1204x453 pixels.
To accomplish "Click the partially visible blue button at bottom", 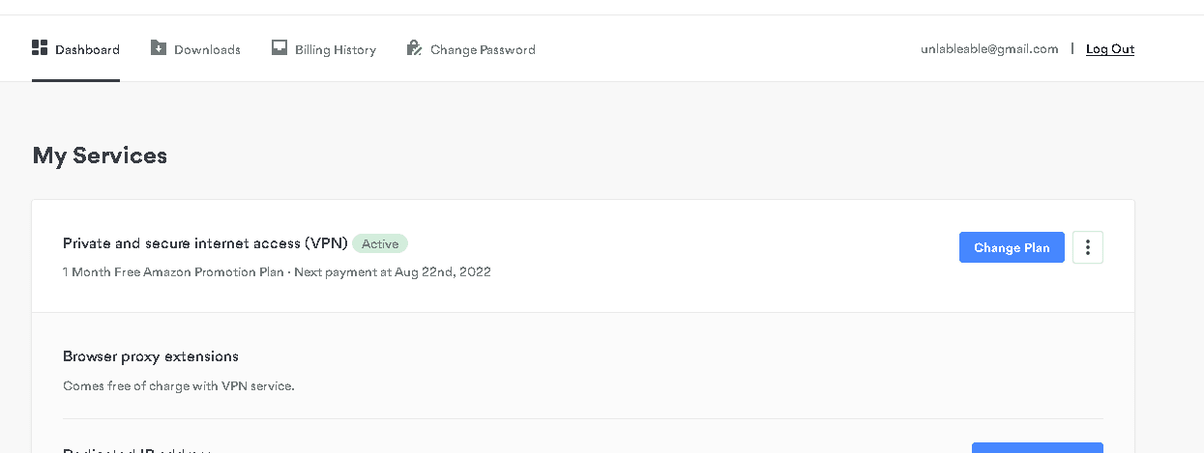I will pos(1037,447).
